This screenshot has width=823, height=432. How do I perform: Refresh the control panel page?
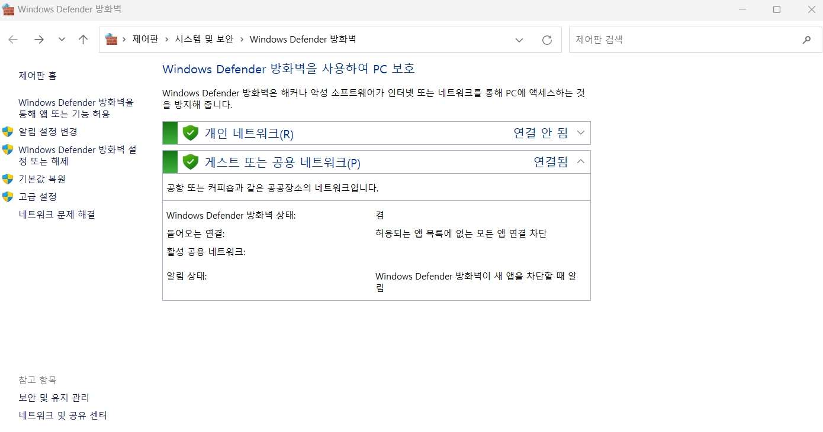pyautogui.click(x=547, y=40)
